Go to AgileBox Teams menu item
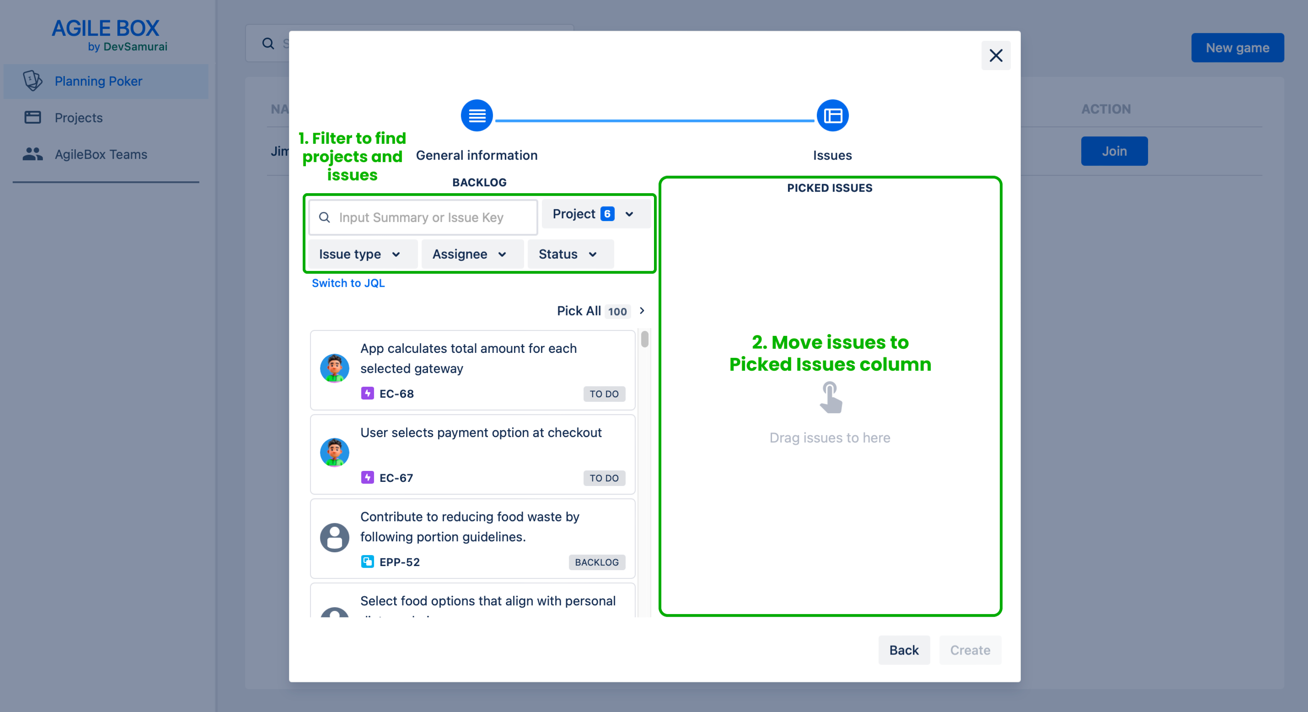 coord(100,154)
